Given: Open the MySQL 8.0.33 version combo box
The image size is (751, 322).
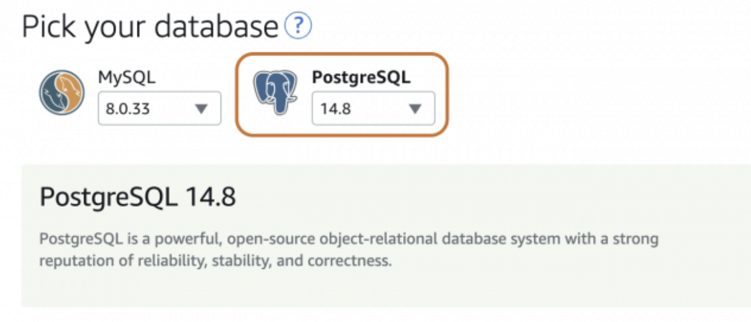Looking at the screenshot, I should pyautogui.click(x=159, y=109).
